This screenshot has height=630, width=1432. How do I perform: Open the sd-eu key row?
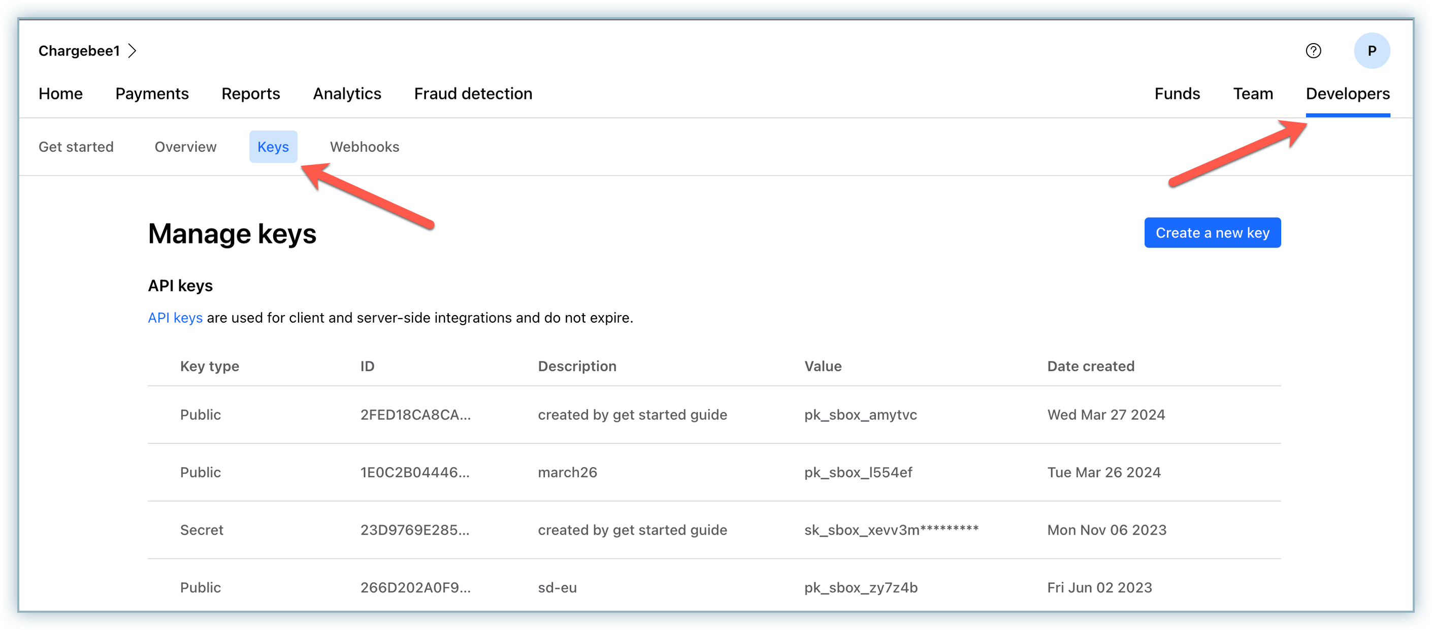pos(557,587)
